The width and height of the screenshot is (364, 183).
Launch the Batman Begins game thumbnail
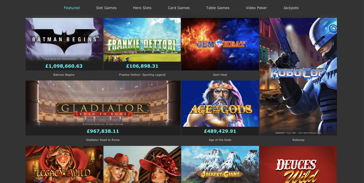click(64, 40)
